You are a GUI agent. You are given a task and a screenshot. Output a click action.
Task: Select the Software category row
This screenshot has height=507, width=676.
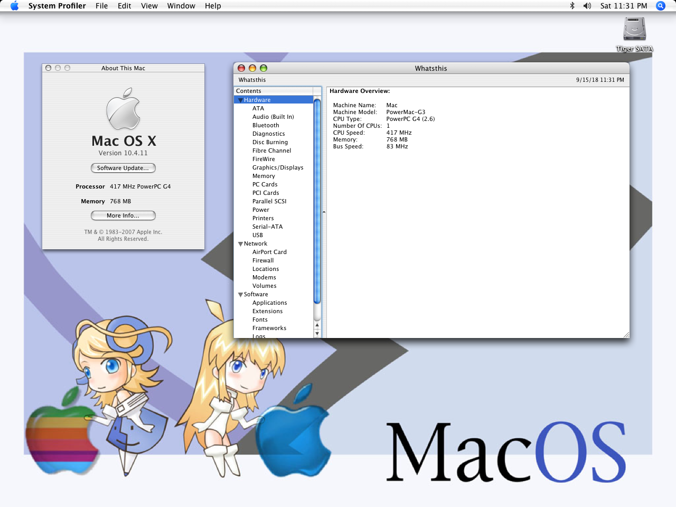[x=274, y=294]
